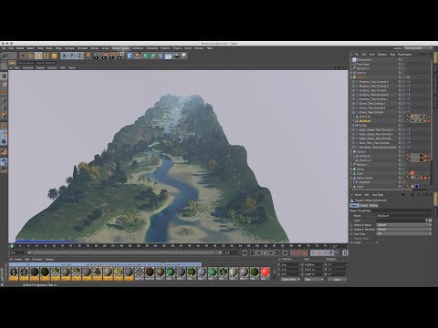Select the red material sphere

click(x=266, y=272)
